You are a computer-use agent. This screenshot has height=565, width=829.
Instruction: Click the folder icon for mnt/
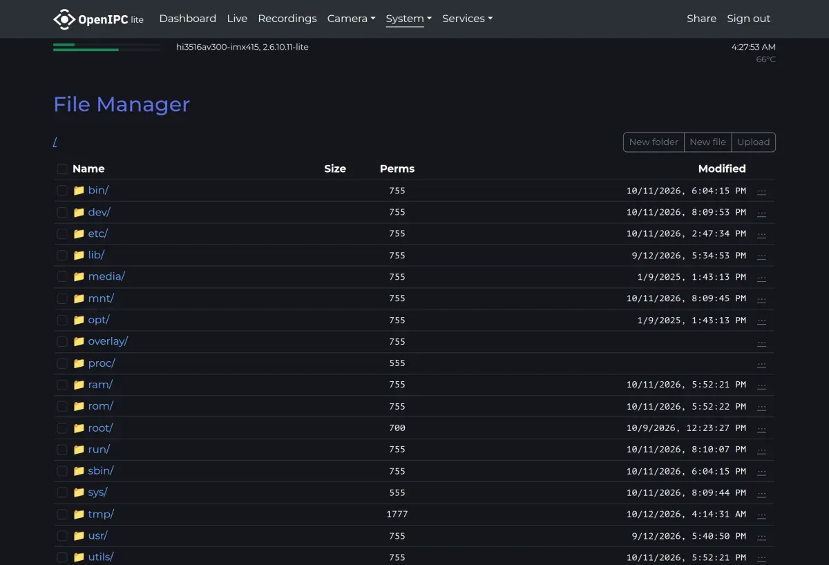pos(79,298)
